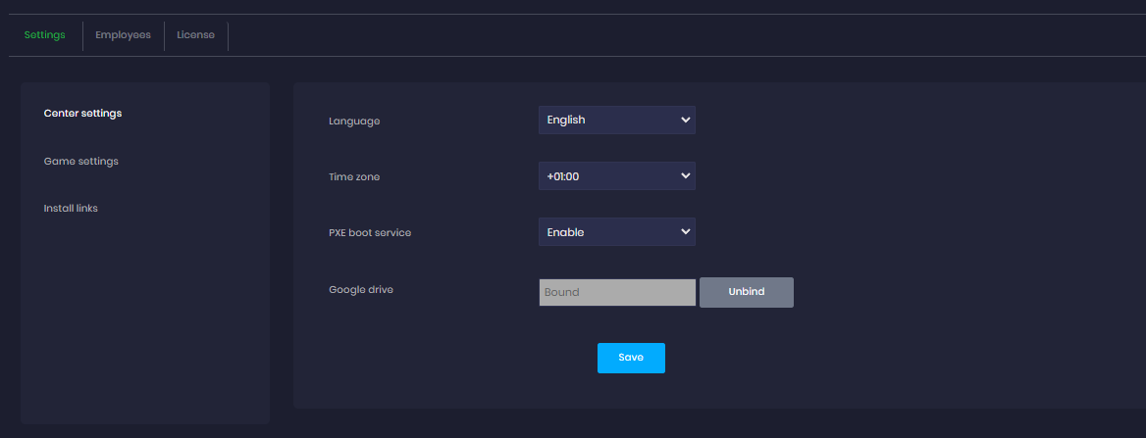This screenshot has width=1146, height=438.
Task: Show the Install links section
Action: tap(71, 209)
